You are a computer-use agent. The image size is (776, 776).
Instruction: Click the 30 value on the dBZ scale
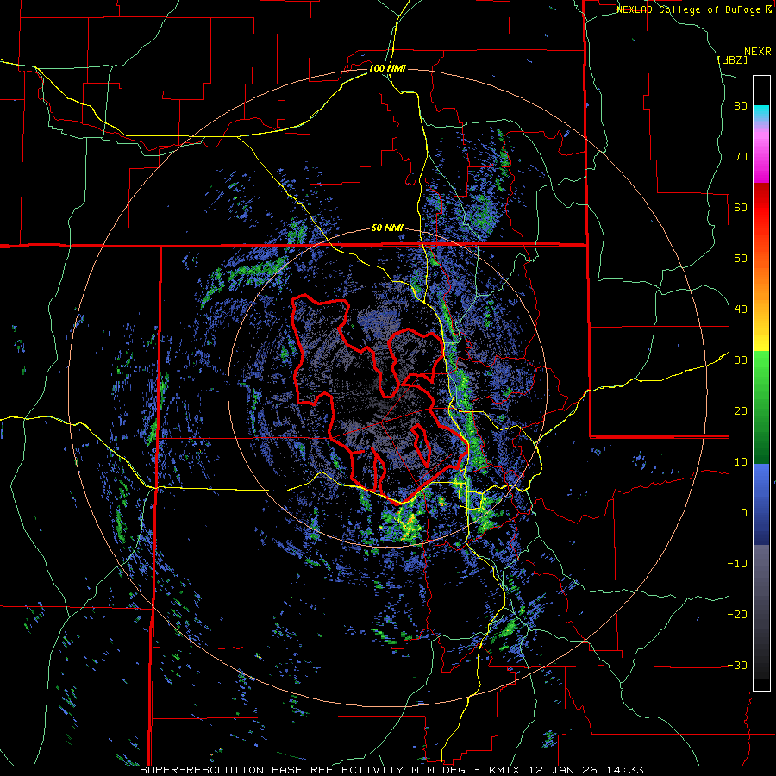pyautogui.click(x=741, y=360)
